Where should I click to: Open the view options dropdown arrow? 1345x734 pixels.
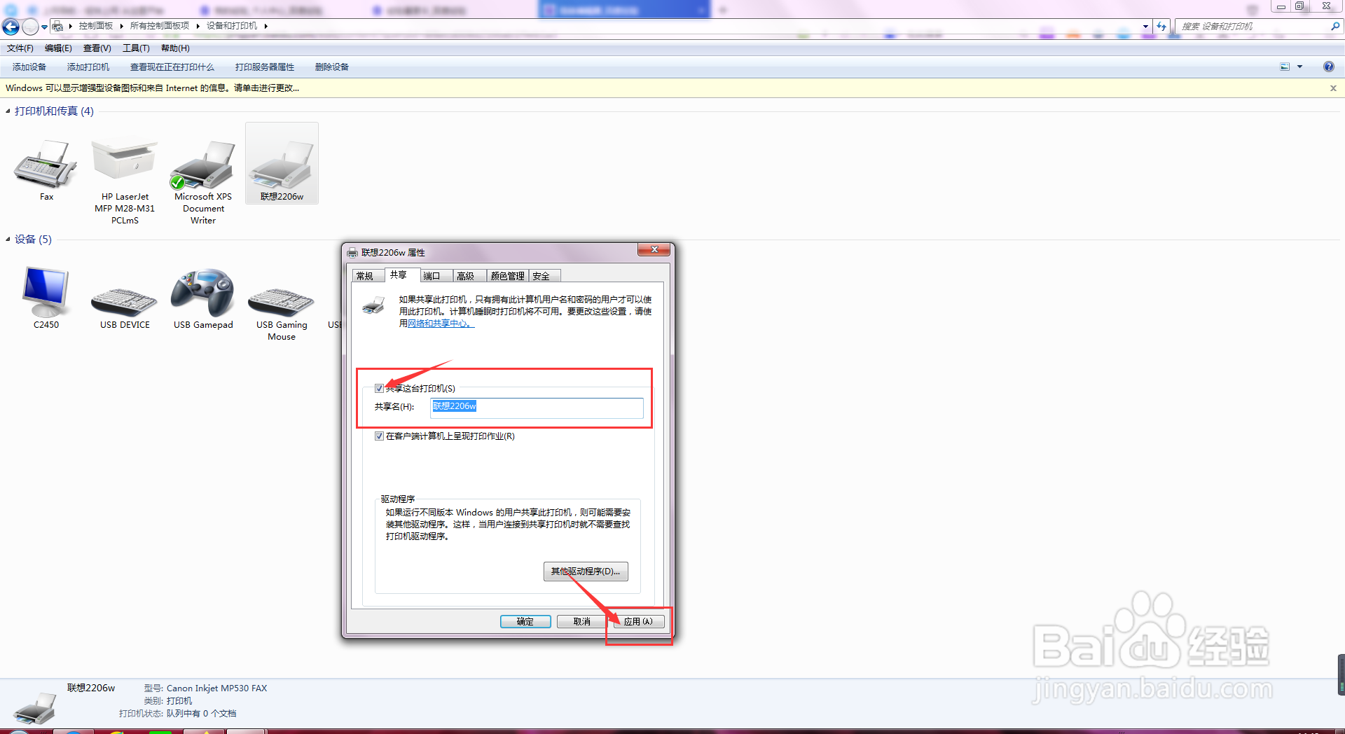point(1299,67)
